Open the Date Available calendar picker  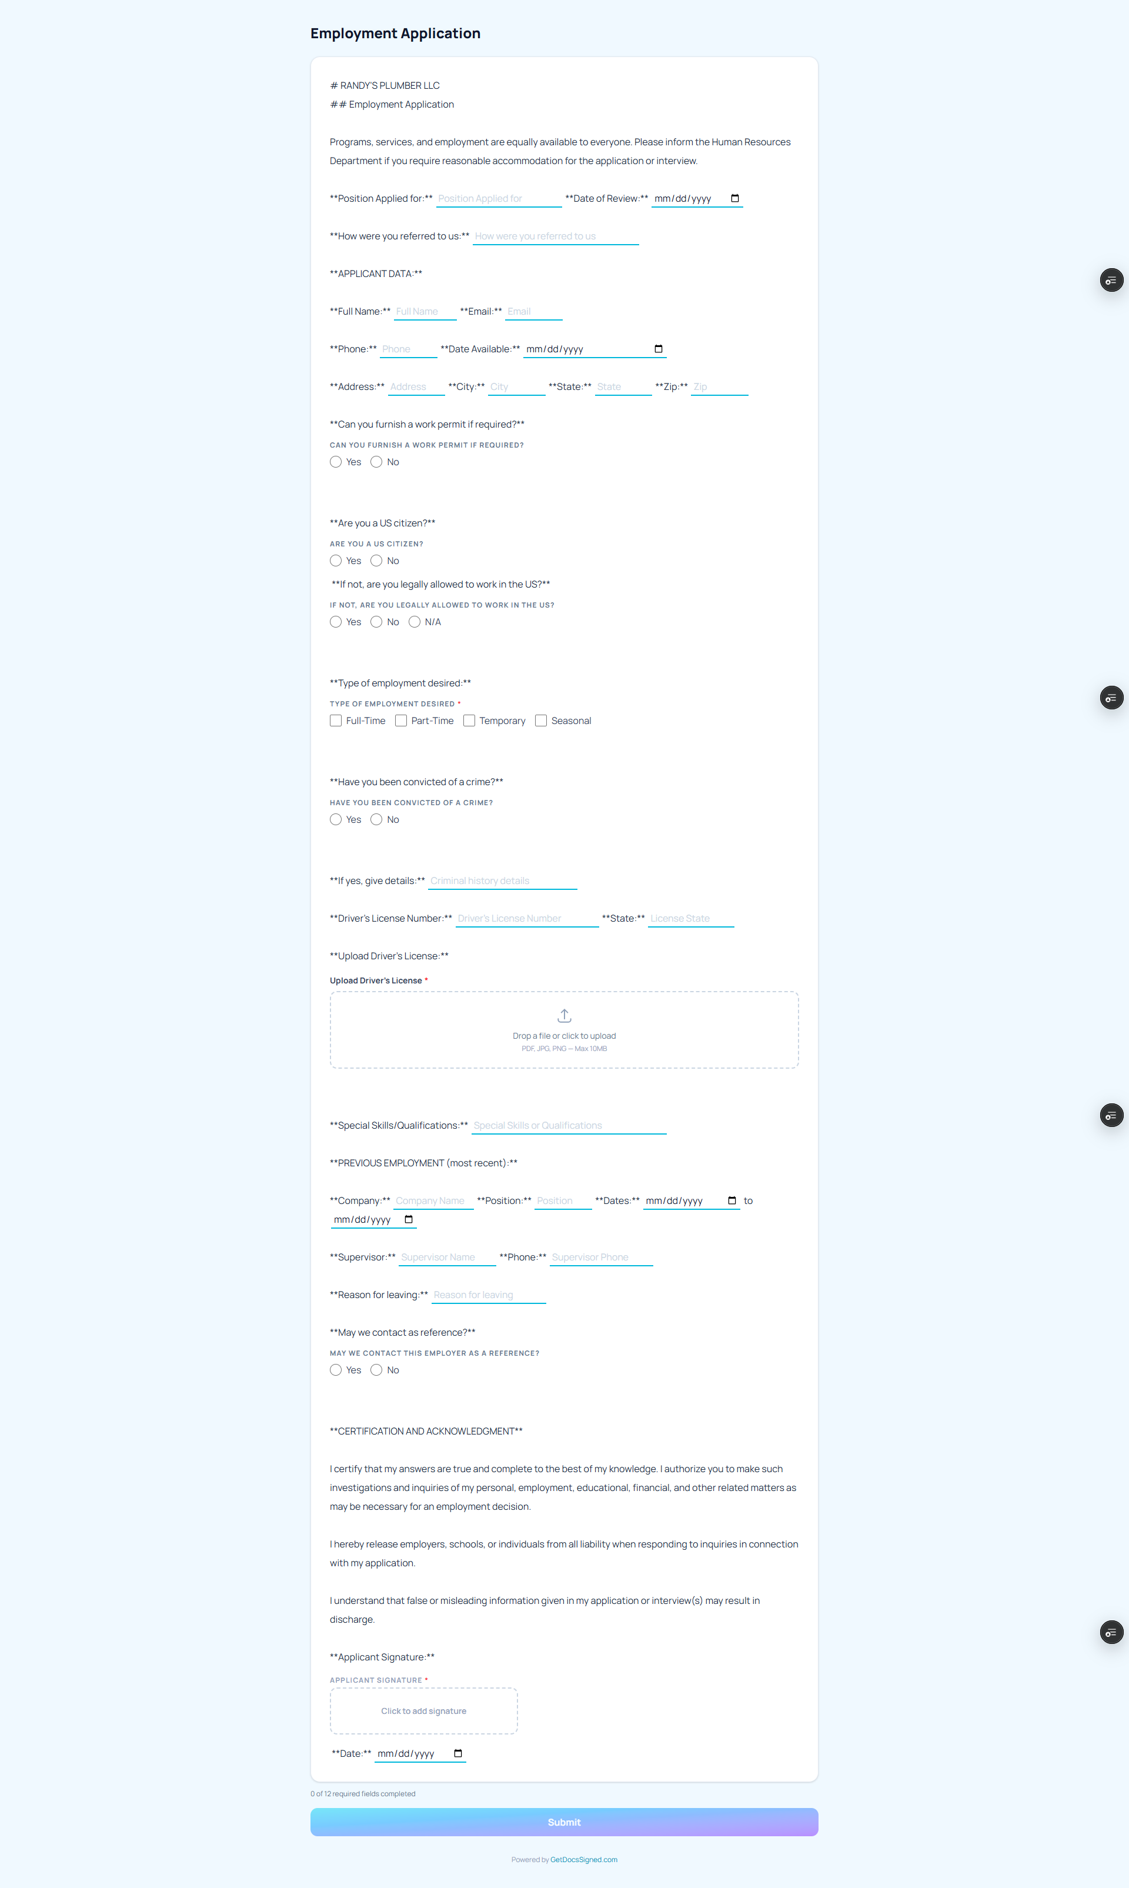(x=657, y=349)
